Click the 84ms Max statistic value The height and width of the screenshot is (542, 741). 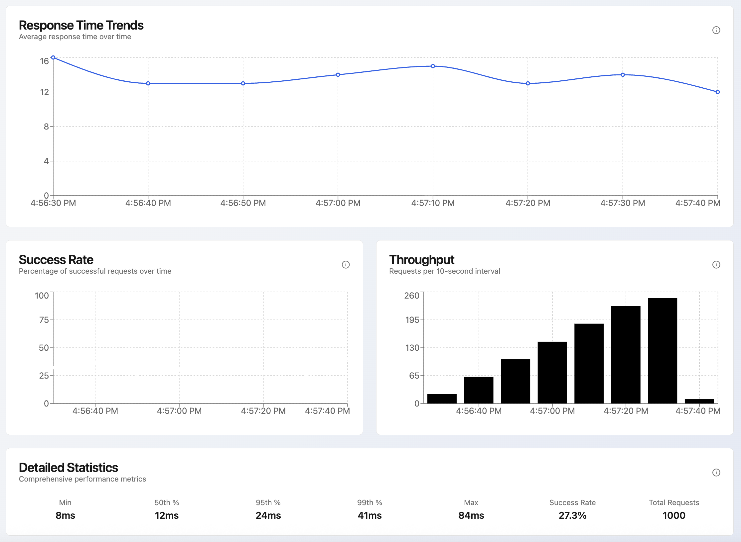coord(471,515)
